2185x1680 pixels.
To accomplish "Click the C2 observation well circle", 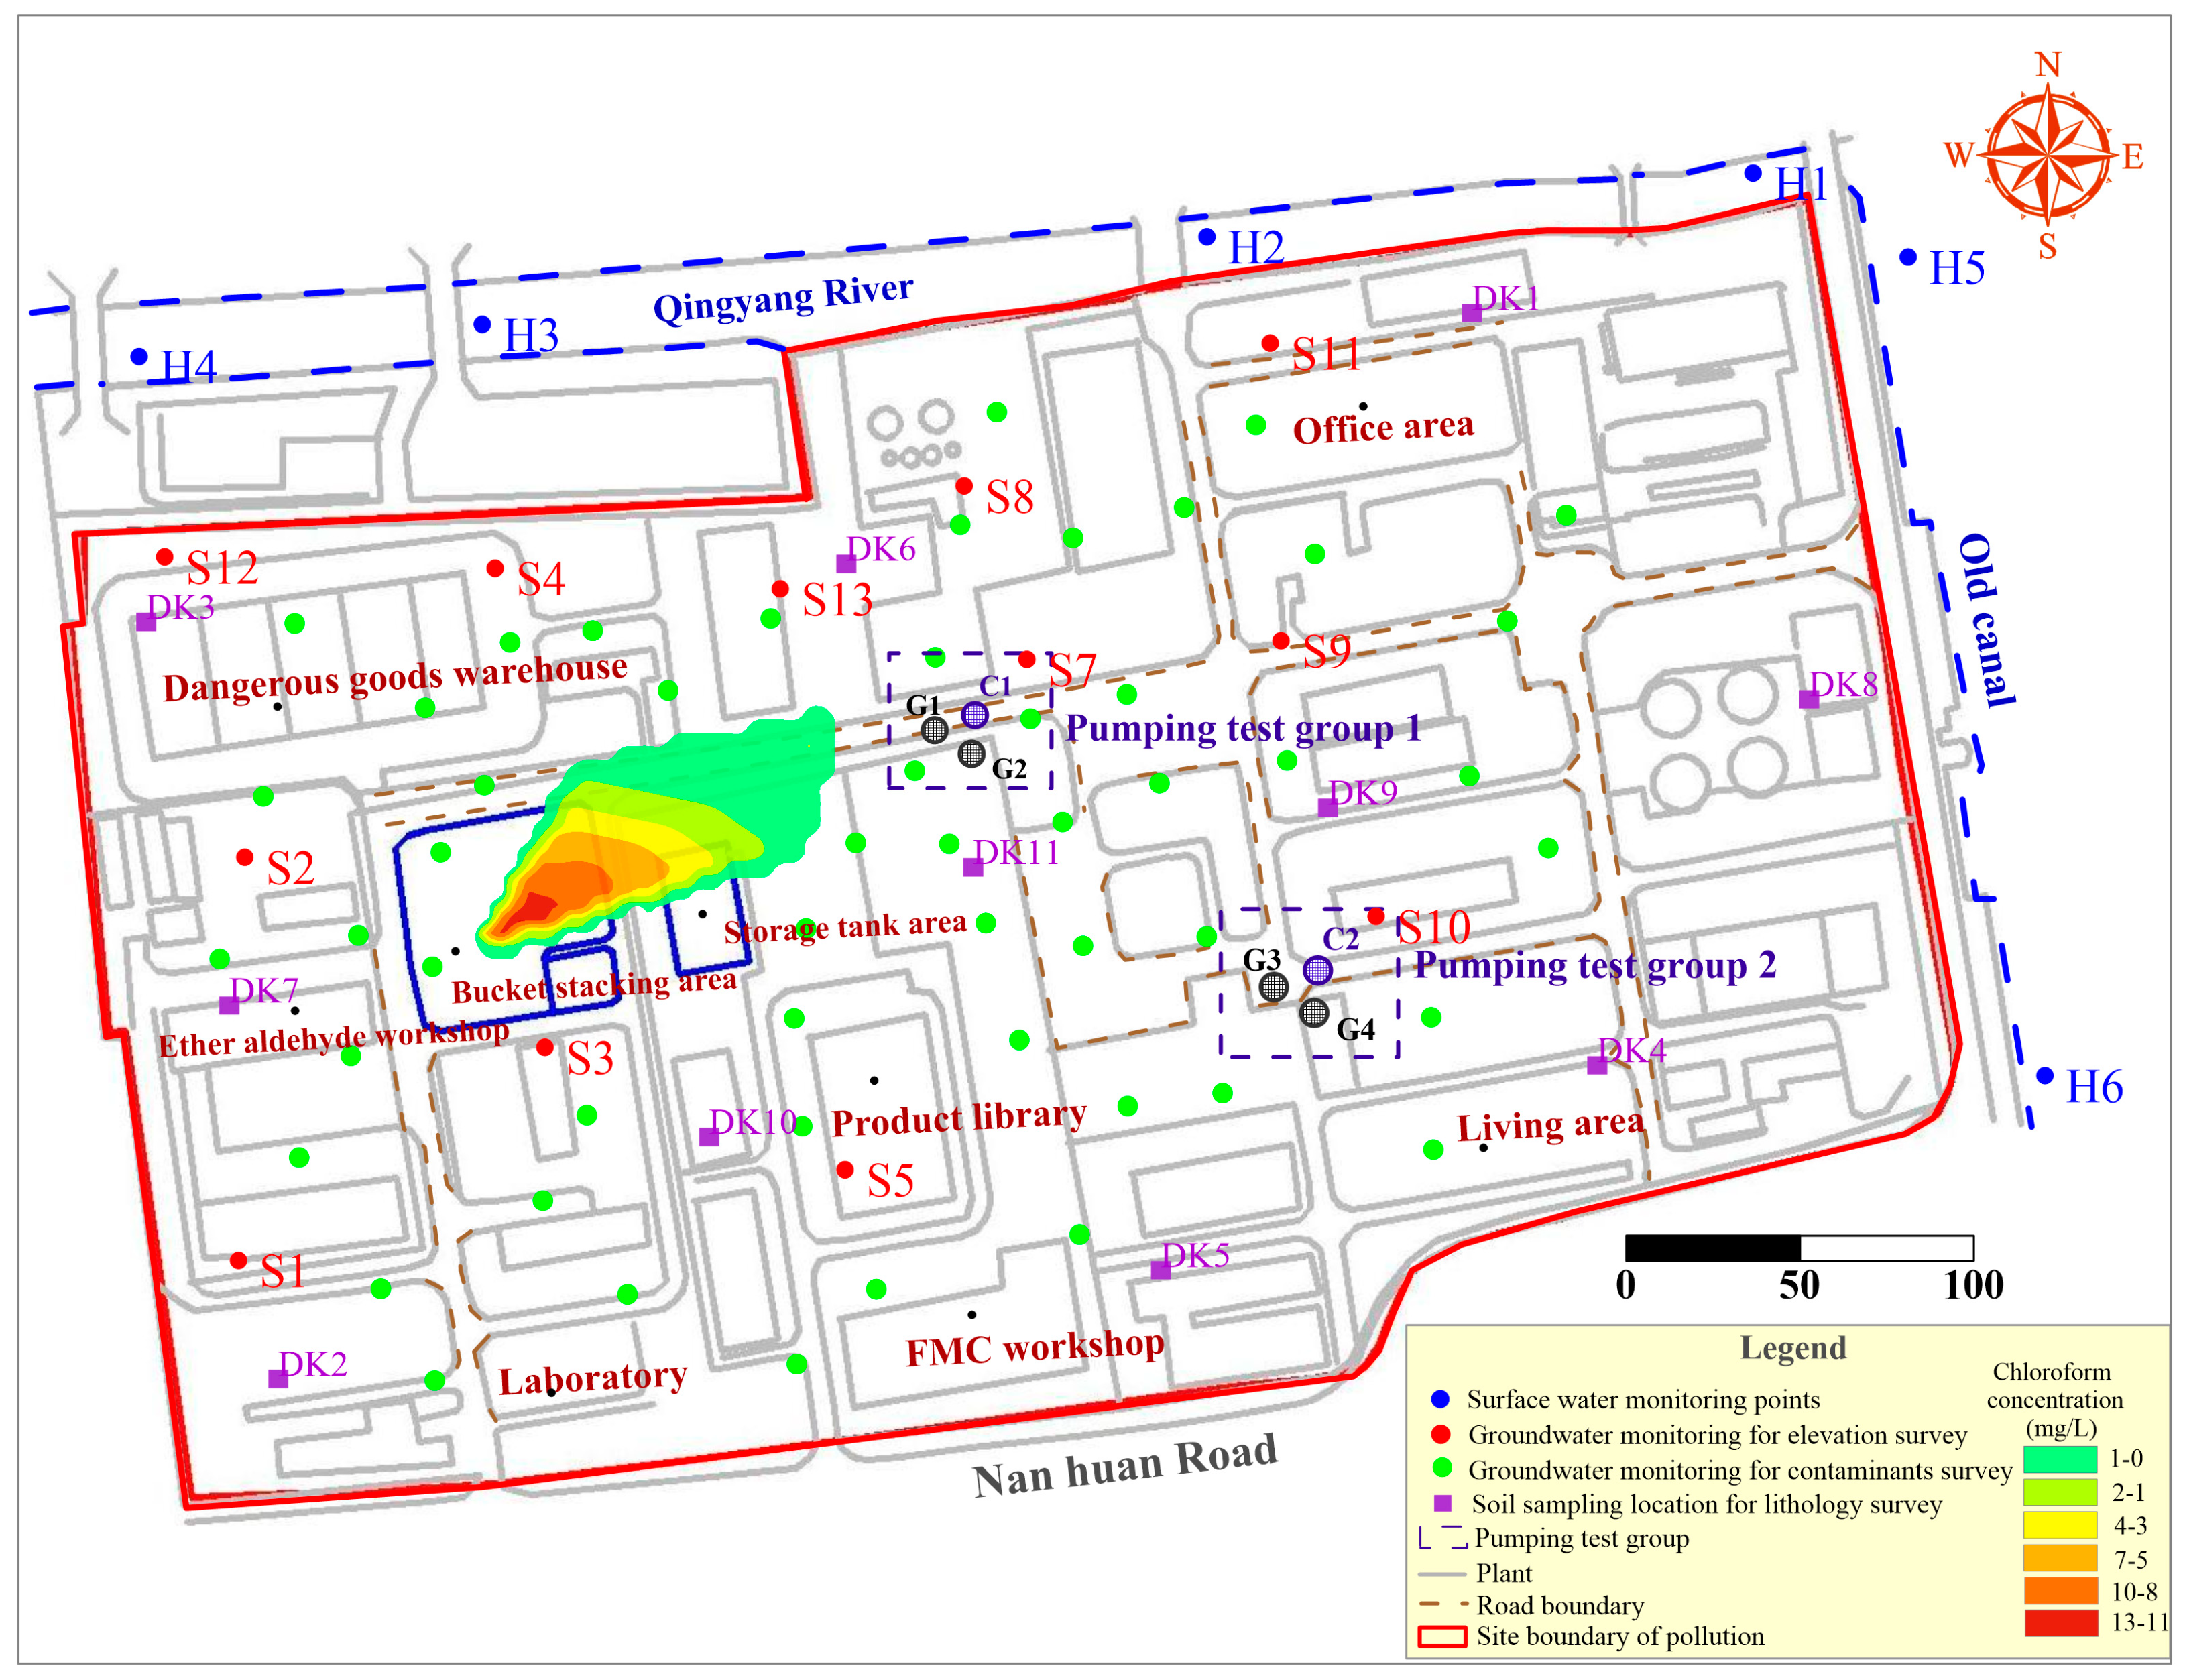I will pyautogui.click(x=1318, y=969).
